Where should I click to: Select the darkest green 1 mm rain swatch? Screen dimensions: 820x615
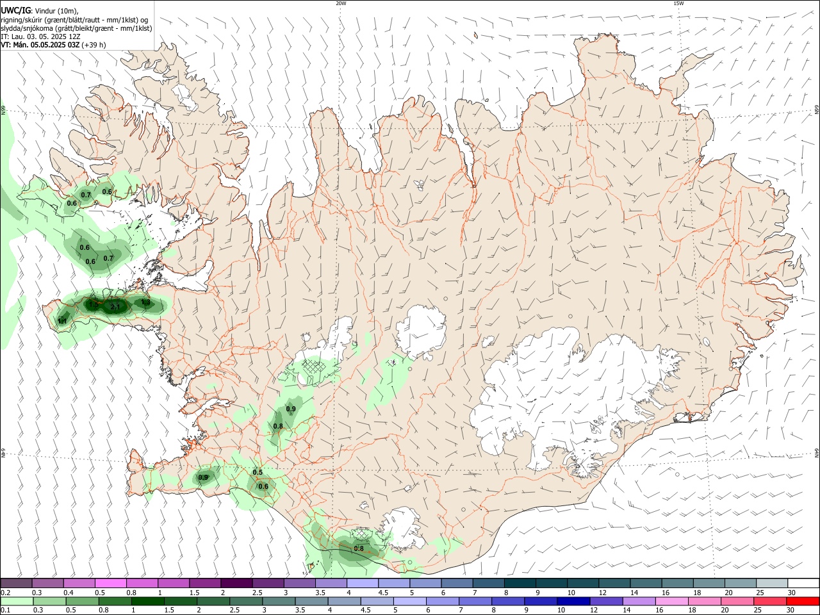[x=147, y=601]
